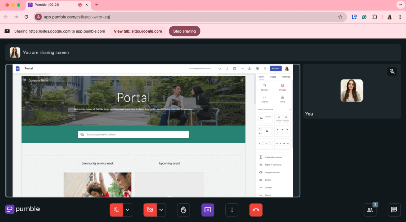The image size is (406, 222).
Task: Toggle mute on the You video tile
Action: coord(392,71)
